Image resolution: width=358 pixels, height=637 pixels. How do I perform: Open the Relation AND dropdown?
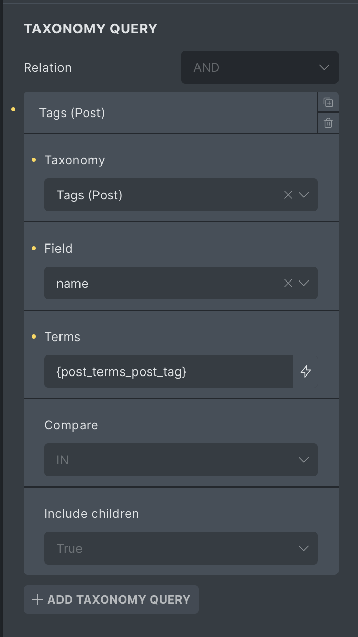point(260,67)
